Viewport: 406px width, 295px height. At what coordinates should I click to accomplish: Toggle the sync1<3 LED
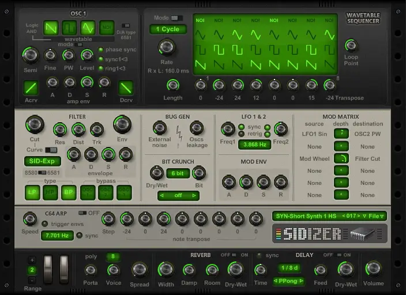click(x=101, y=59)
